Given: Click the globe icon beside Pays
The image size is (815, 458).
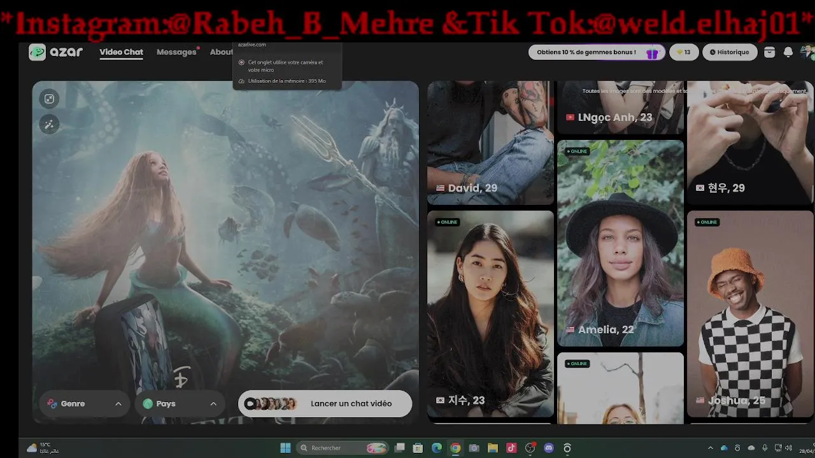Looking at the screenshot, I should pos(148,404).
